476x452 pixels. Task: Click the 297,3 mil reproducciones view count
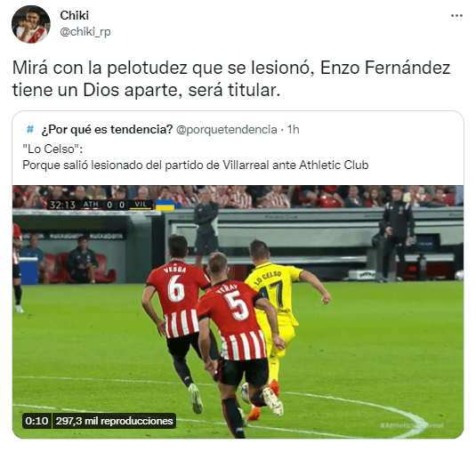click(115, 421)
